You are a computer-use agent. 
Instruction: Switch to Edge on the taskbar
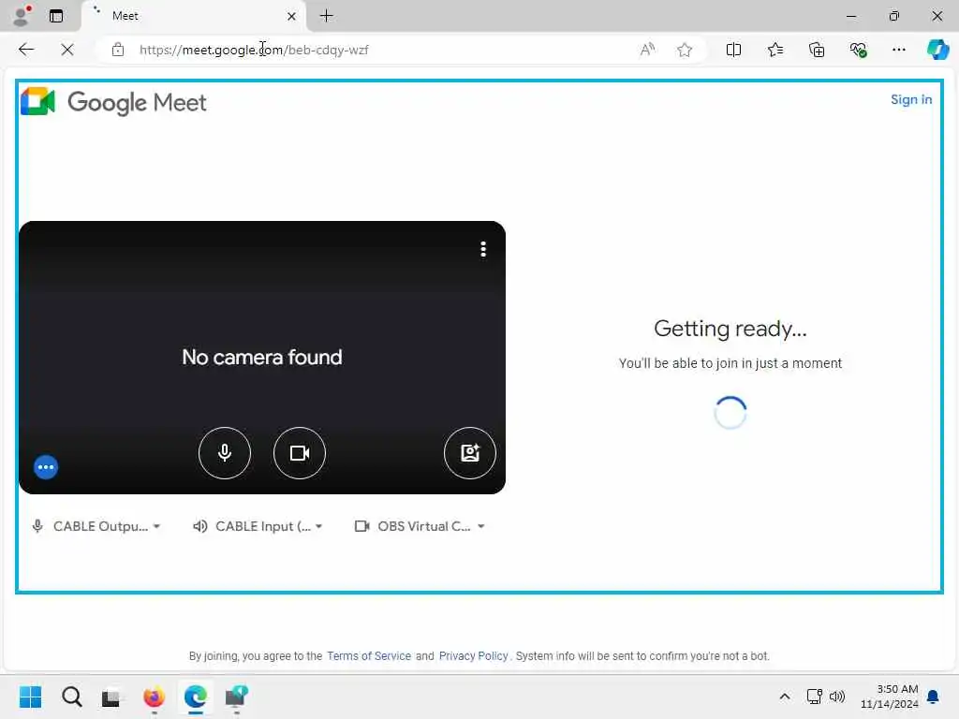click(196, 697)
